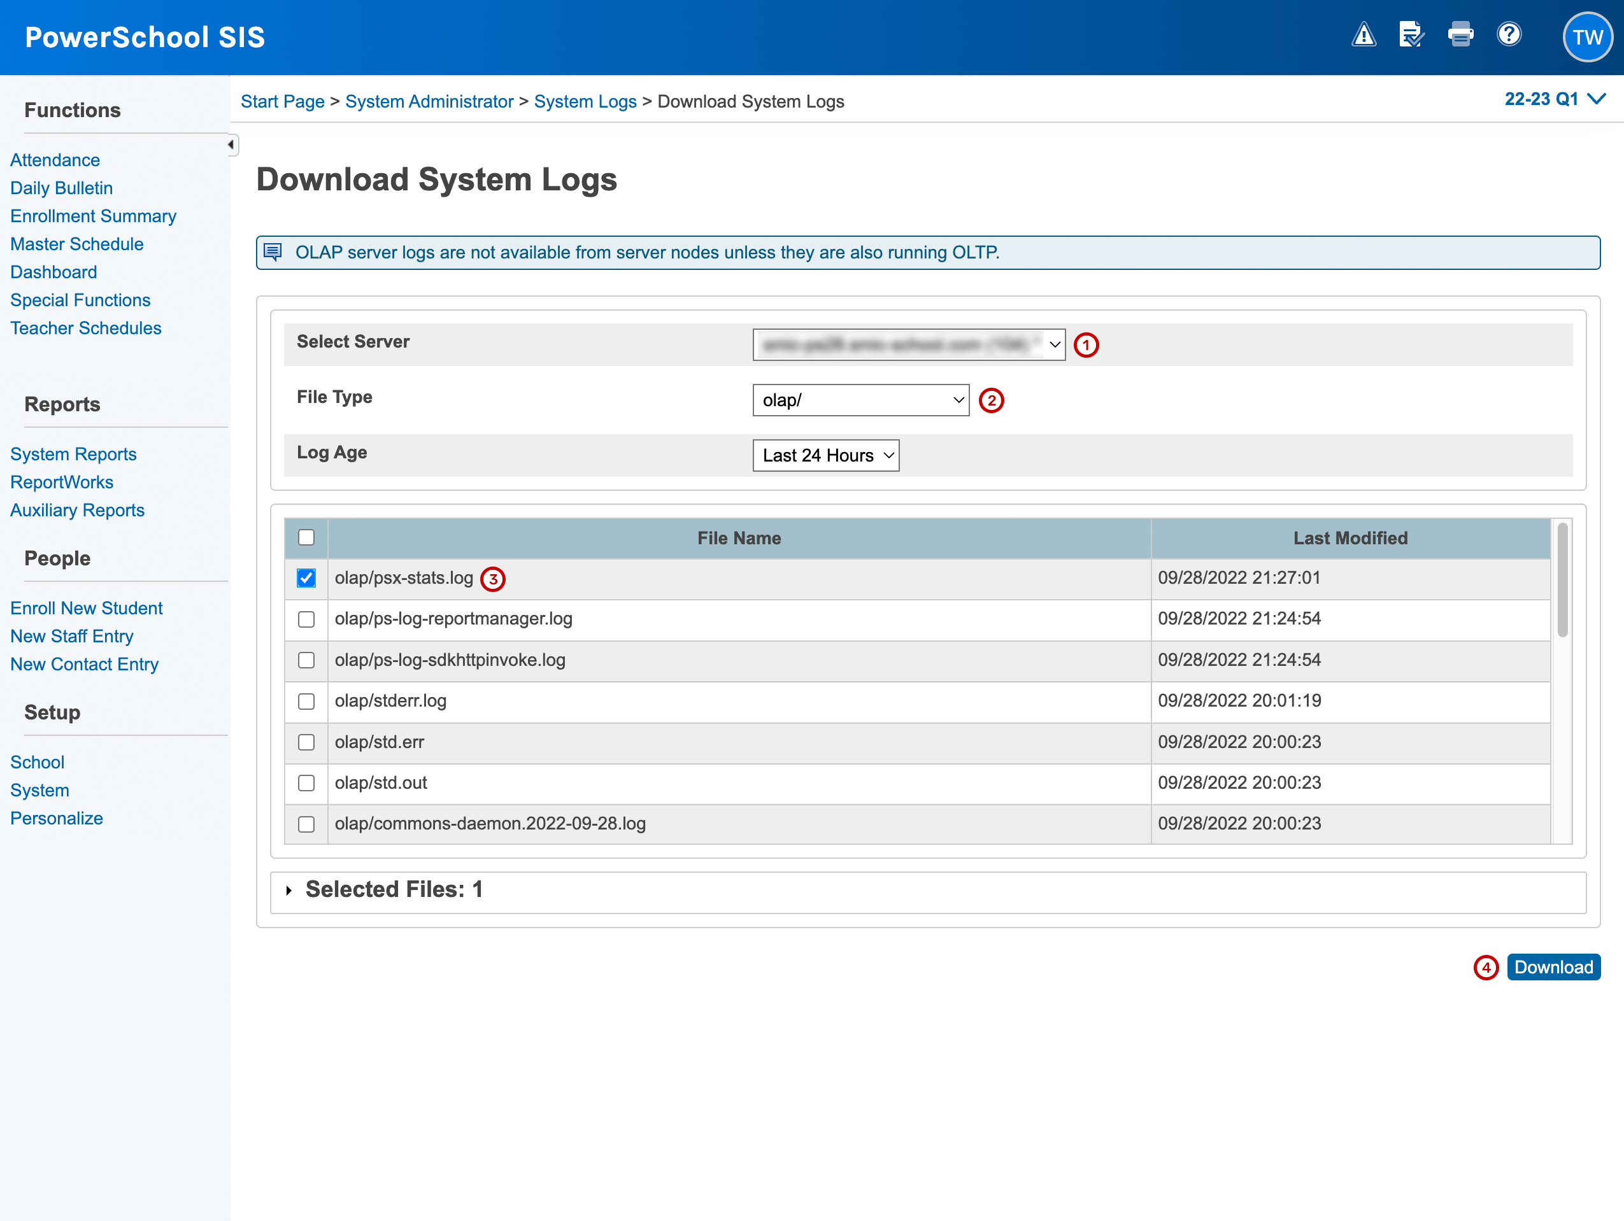The image size is (1624, 1221).
Task: Open Attendance in Functions menu
Action: pyautogui.click(x=55, y=160)
